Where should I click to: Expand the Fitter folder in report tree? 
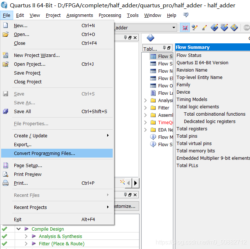tap(145, 108)
